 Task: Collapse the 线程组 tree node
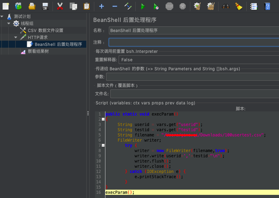(9, 23)
